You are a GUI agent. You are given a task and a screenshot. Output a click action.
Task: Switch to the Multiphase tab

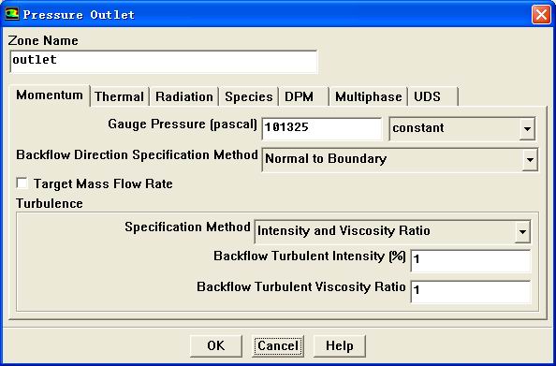368,96
